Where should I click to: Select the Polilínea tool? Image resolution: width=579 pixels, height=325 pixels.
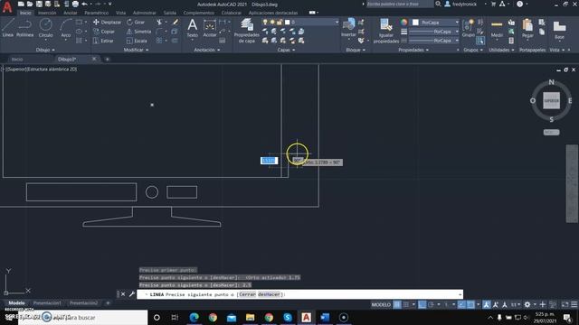(x=24, y=28)
